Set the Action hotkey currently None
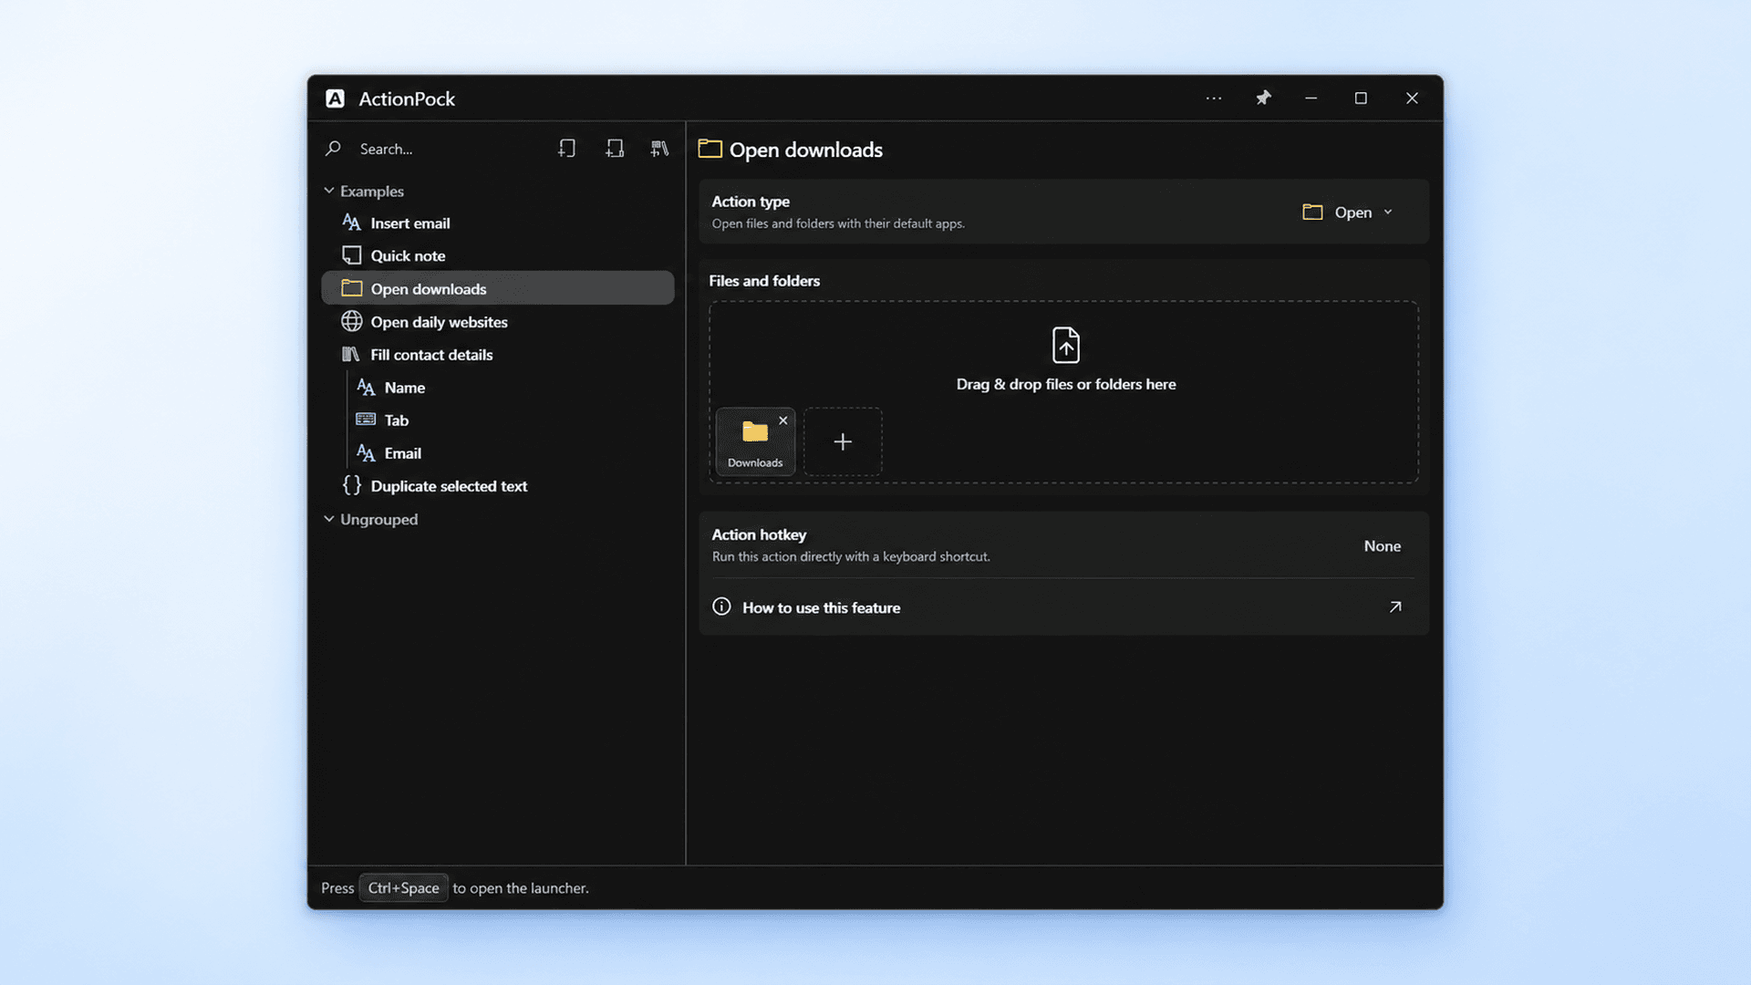 tap(1382, 545)
